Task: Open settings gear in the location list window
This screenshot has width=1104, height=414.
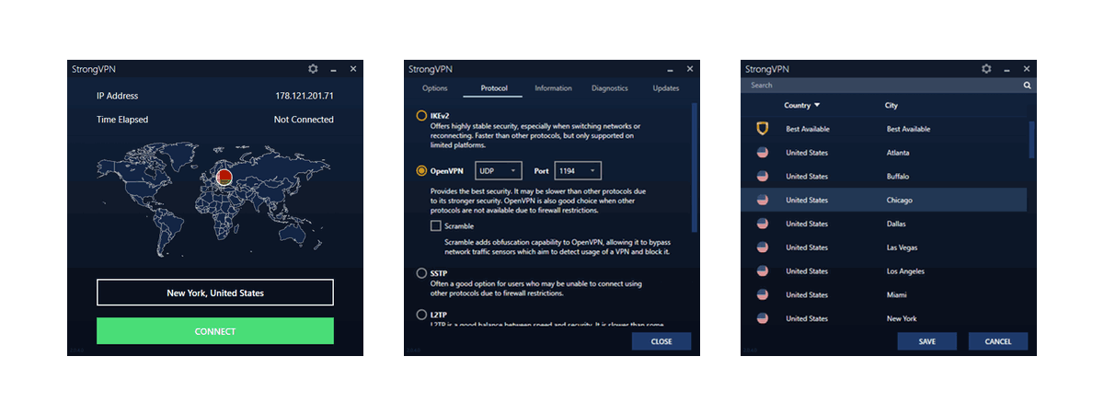Action: 986,69
